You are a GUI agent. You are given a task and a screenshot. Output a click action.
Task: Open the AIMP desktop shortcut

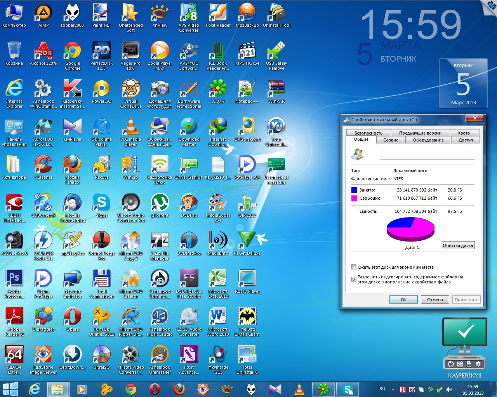(43, 14)
